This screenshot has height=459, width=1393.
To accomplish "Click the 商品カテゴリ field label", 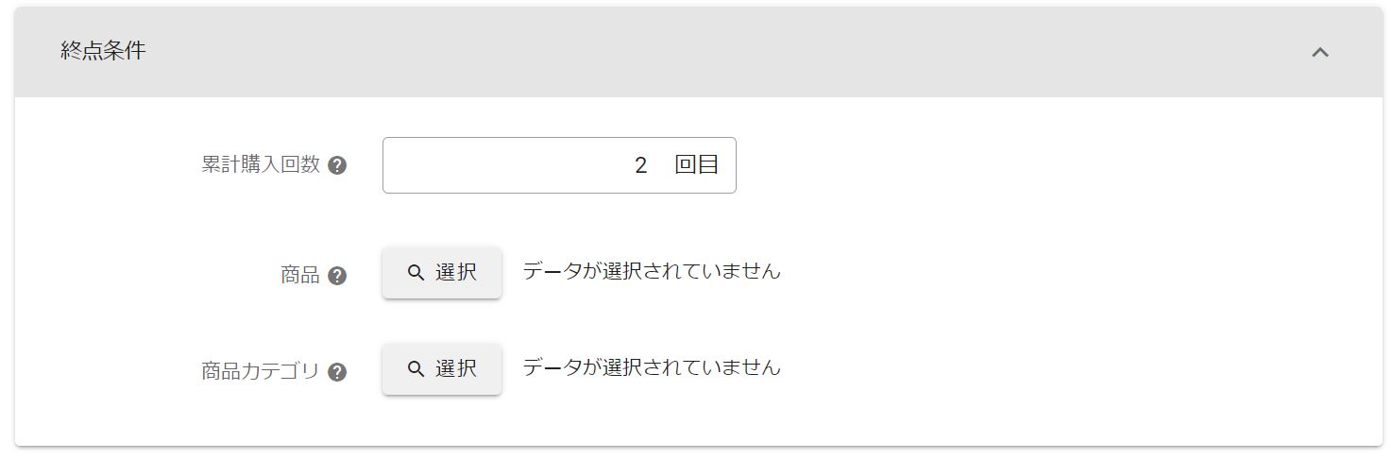I will [261, 372].
